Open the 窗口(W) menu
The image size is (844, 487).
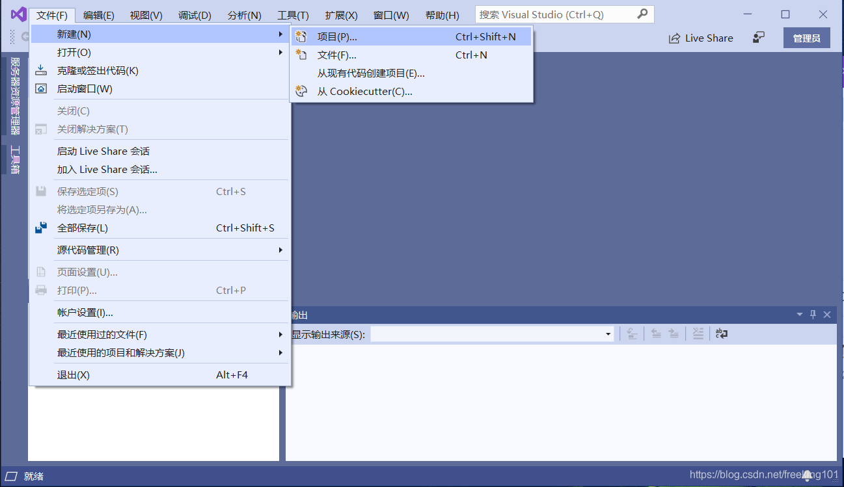391,15
